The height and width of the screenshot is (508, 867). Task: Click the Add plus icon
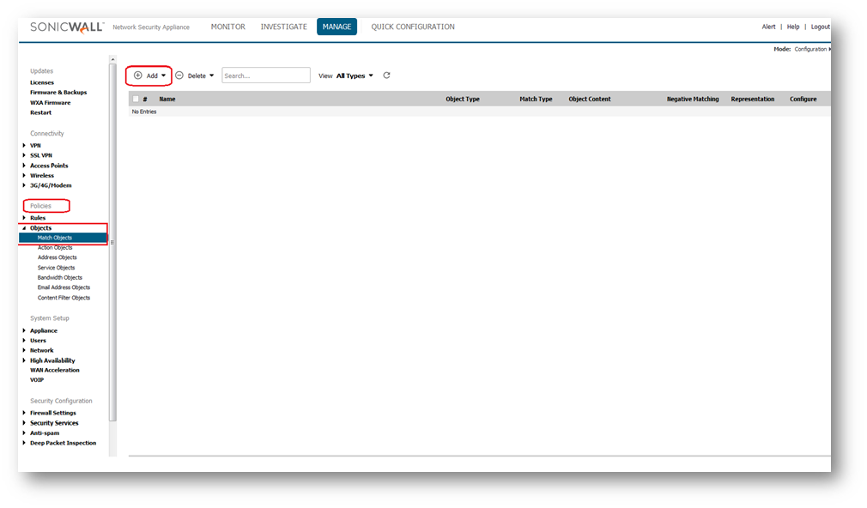coord(138,76)
